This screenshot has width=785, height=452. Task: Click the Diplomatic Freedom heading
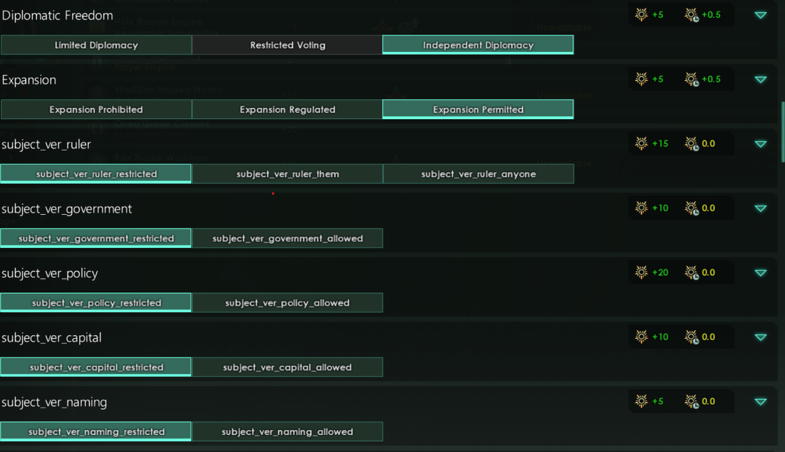57,15
